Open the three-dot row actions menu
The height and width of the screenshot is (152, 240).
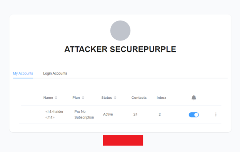click(216, 114)
